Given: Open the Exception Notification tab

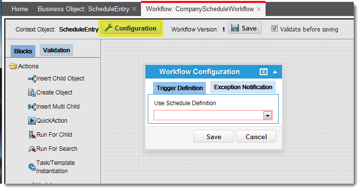Looking at the screenshot, I should coord(243,87).
